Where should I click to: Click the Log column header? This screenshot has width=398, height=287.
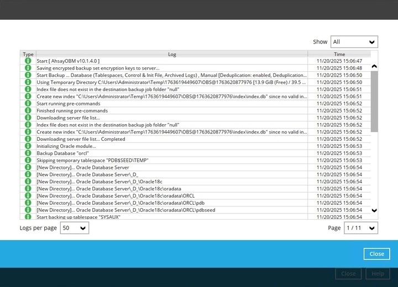click(172, 54)
